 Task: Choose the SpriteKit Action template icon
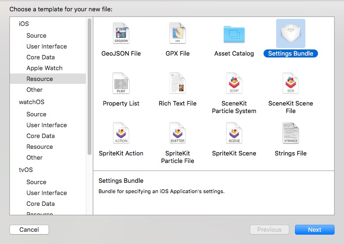click(x=121, y=133)
